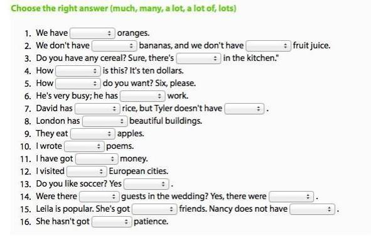The width and height of the screenshot is (371, 245).
Task: Expand the dropdown before 'apples' in sentence 9
Action: (x=93, y=134)
